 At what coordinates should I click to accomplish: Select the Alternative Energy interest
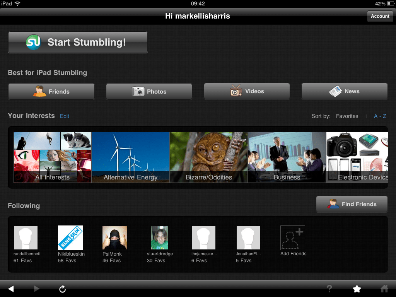pyautogui.click(x=131, y=157)
